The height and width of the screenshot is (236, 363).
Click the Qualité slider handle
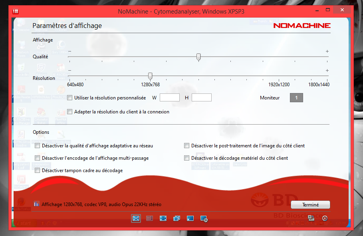[198, 57]
